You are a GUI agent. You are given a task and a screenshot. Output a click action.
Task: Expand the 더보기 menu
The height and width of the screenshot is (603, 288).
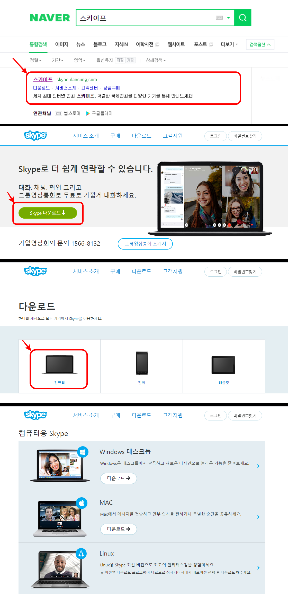pos(229,44)
